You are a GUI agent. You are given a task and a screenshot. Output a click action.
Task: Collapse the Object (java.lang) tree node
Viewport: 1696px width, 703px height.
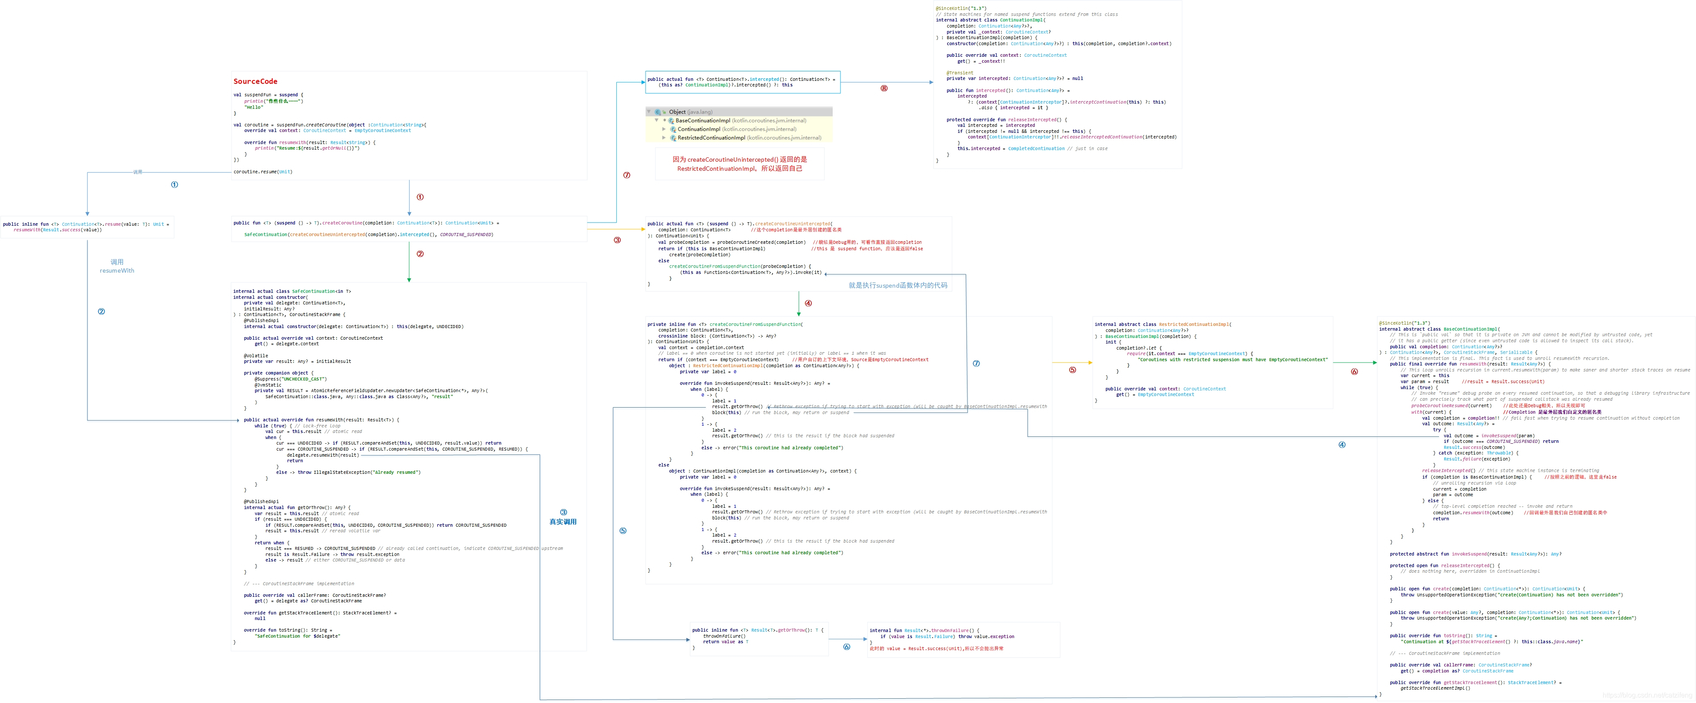(x=649, y=112)
